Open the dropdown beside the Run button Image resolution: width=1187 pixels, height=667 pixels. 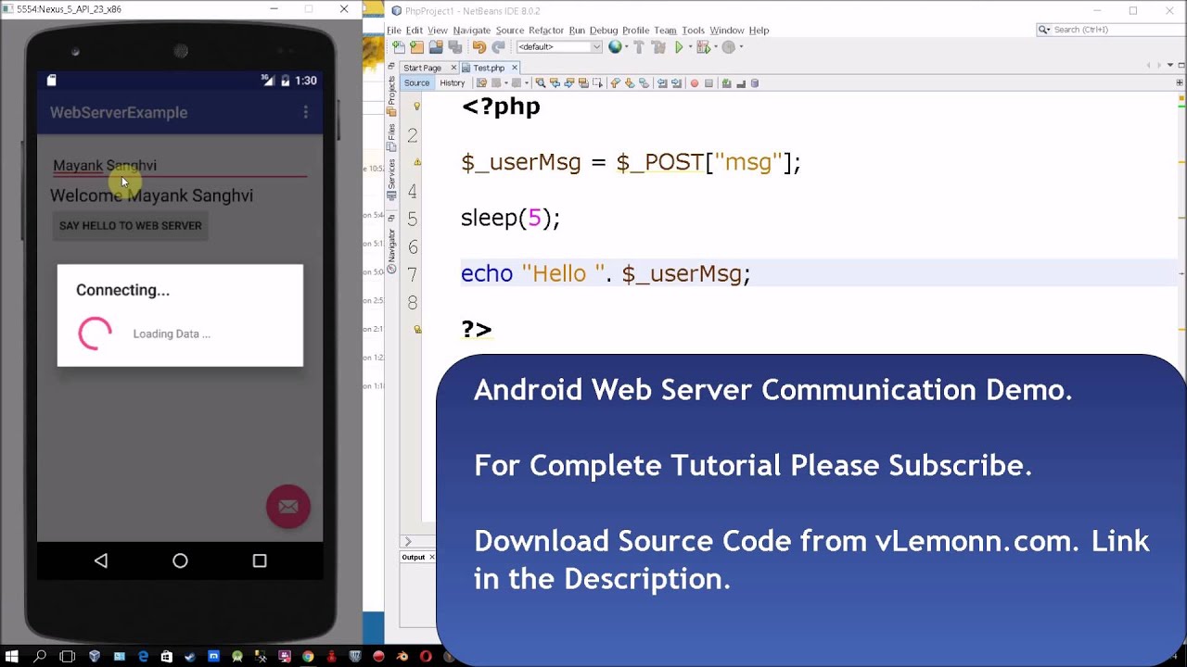coord(690,47)
